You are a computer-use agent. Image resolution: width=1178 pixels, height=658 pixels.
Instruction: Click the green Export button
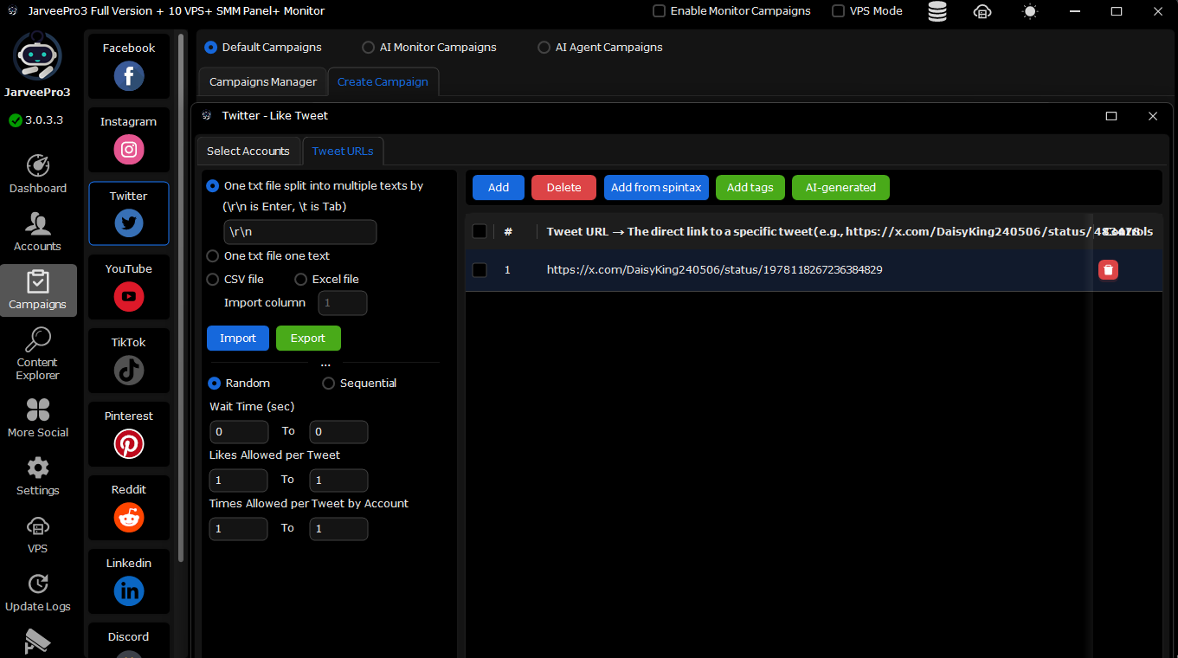307,339
